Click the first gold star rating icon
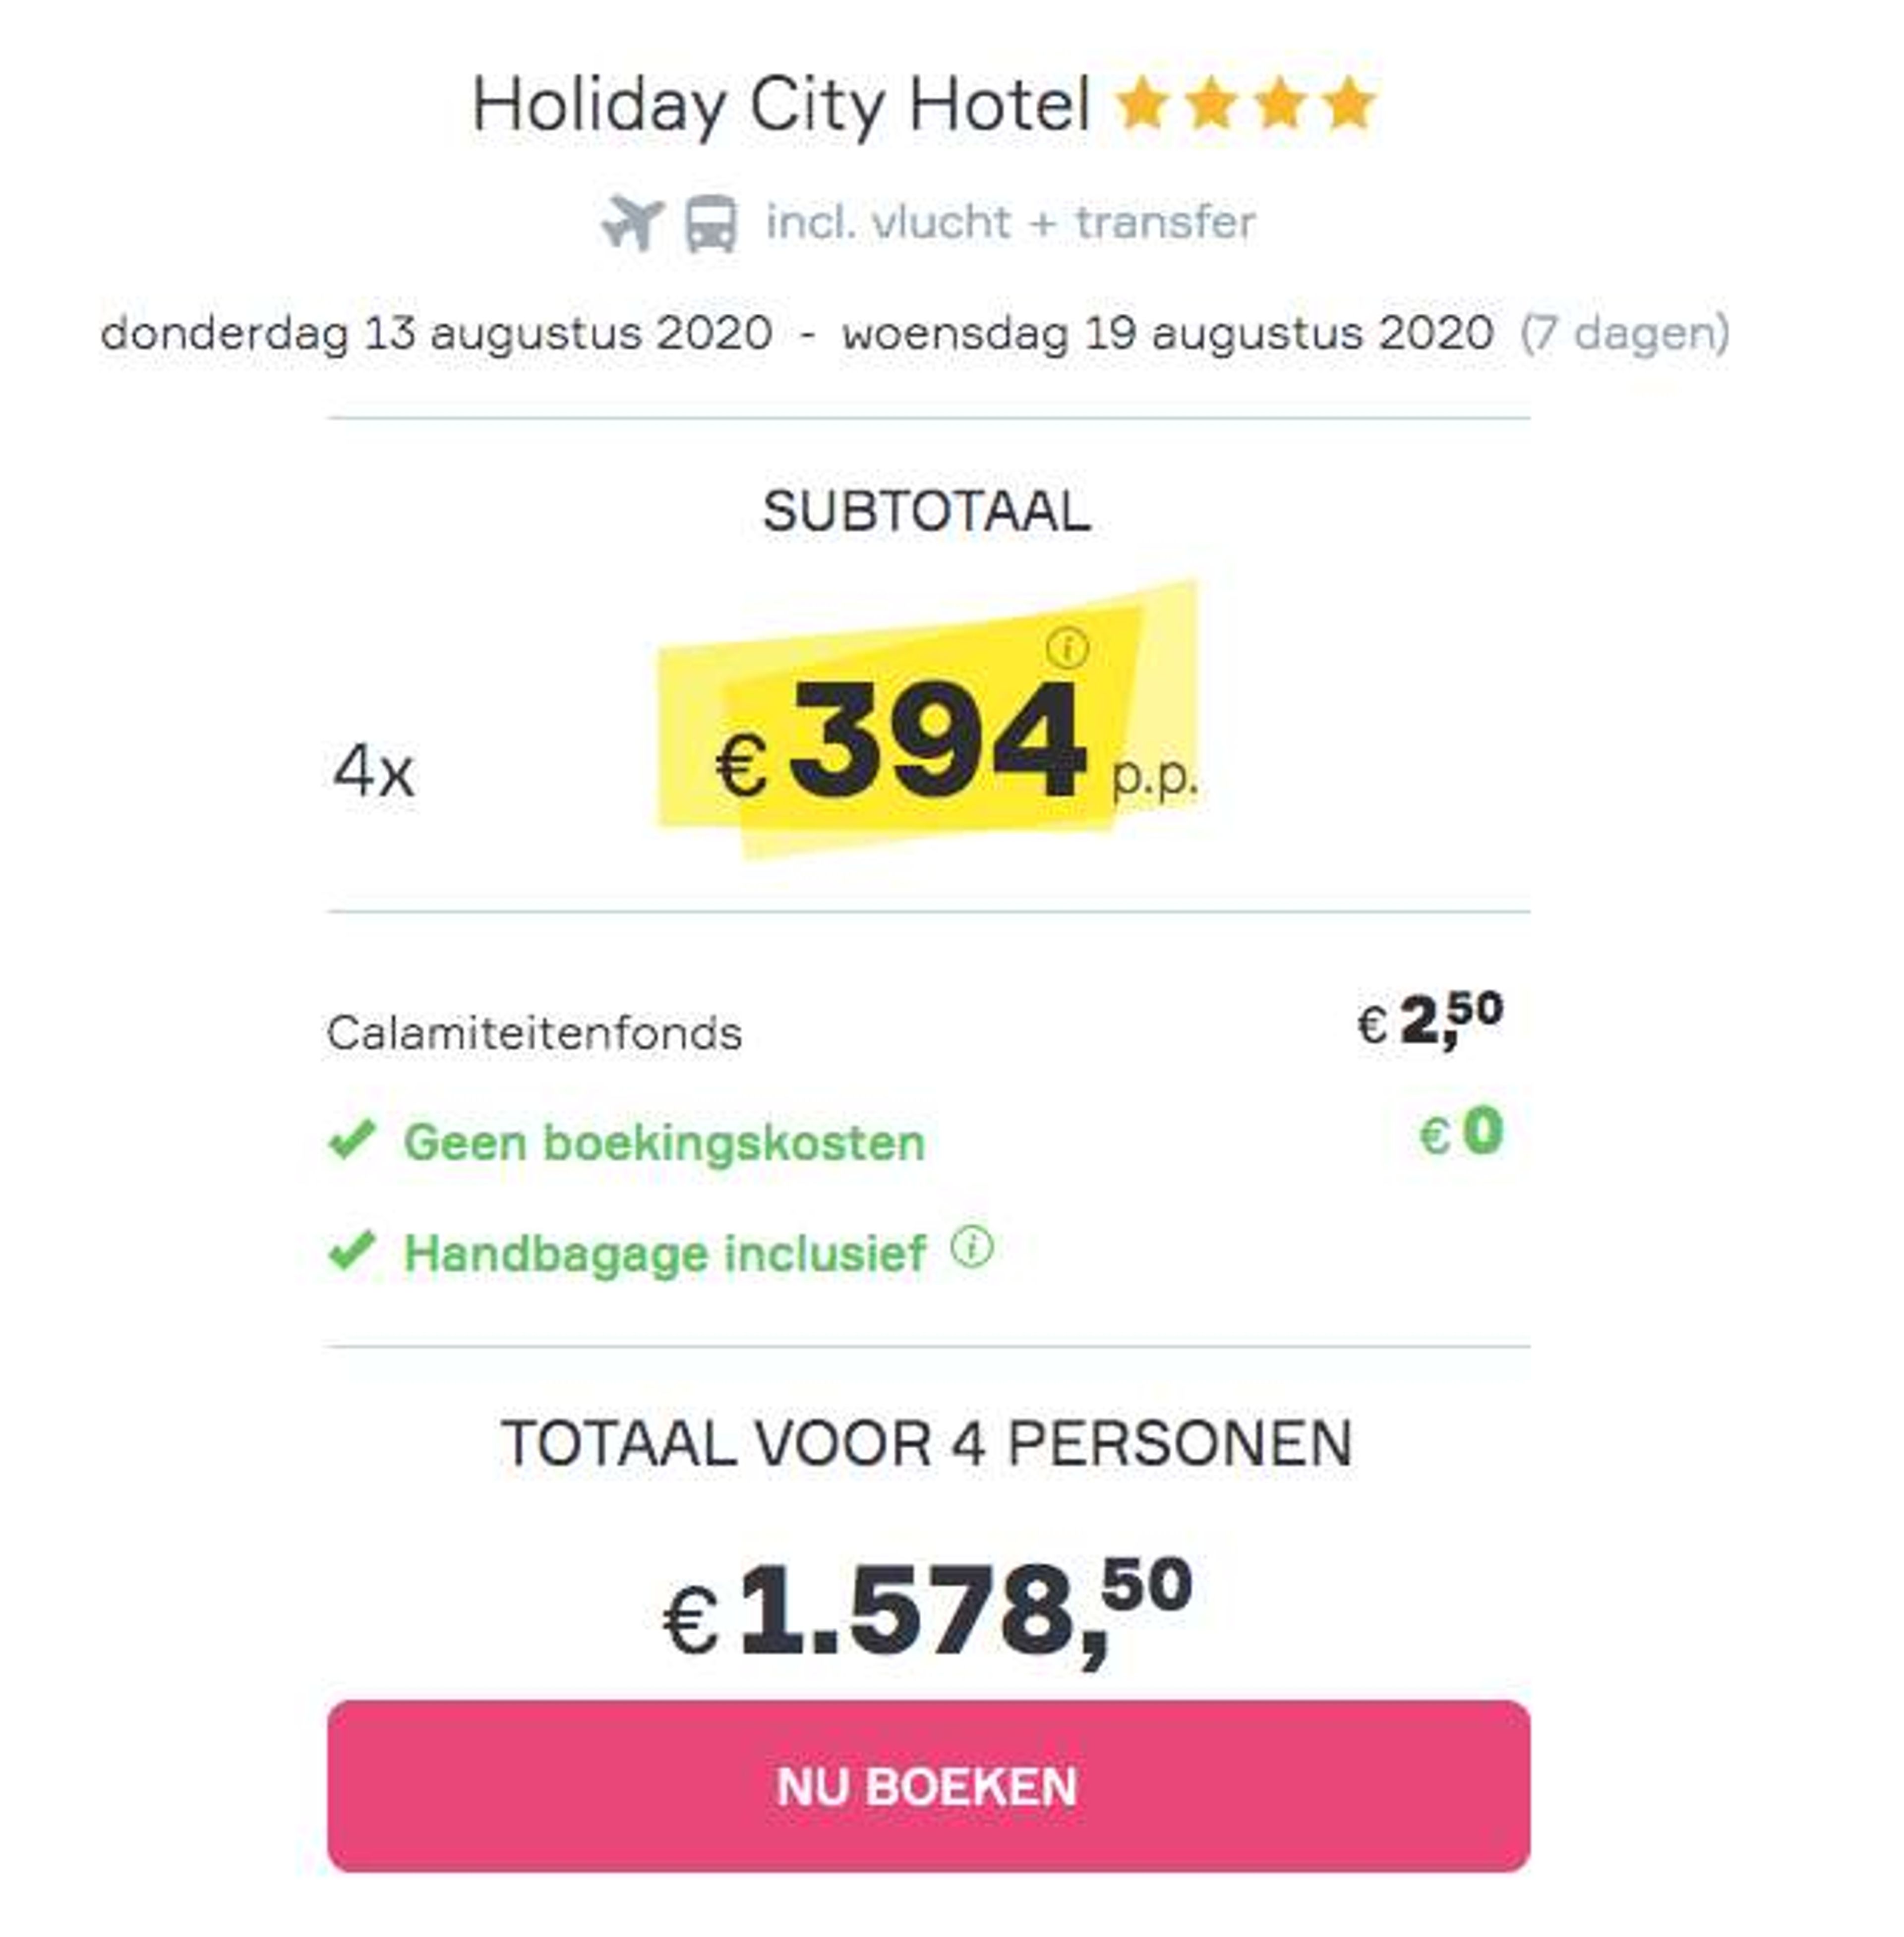 click(x=1142, y=104)
